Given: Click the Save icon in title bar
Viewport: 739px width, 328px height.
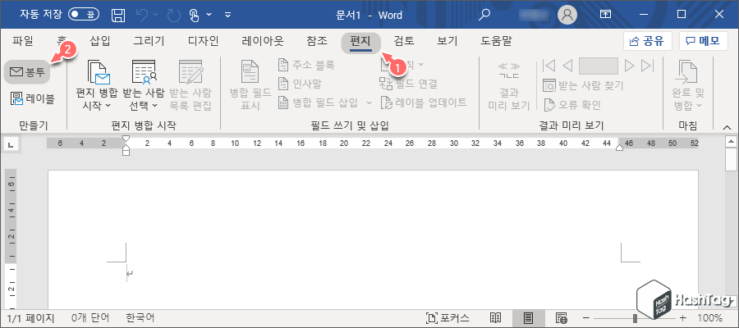Looking at the screenshot, I should [x=117, y=15].
